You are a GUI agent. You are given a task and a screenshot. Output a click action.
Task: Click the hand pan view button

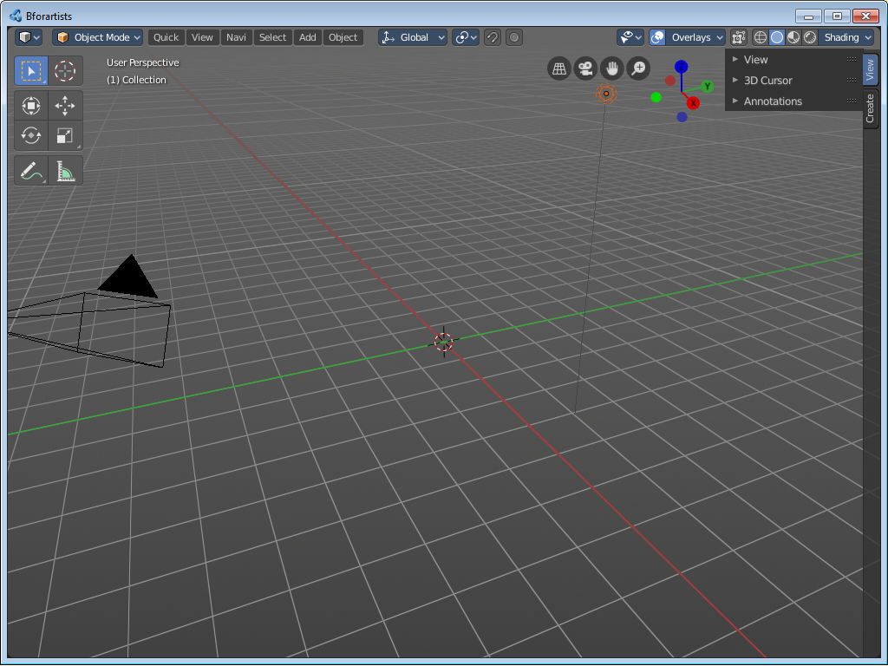click(611, 69)
